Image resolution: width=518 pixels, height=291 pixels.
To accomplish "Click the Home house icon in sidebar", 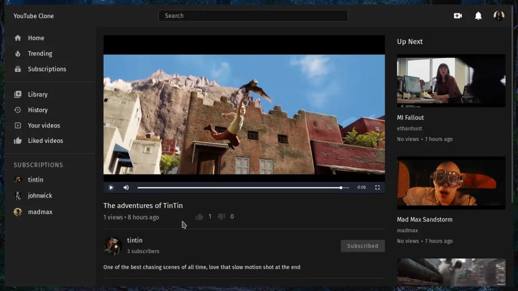I will [x=18, y=38].
